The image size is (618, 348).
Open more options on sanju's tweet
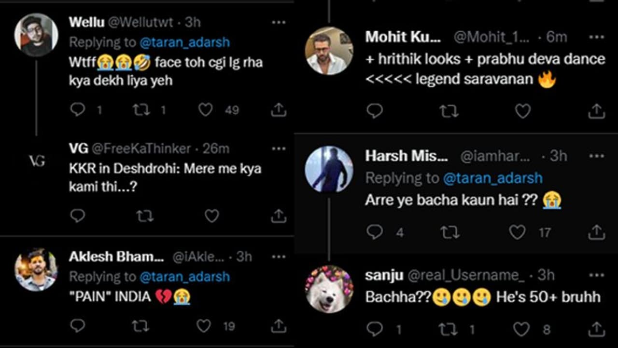pos(597,275)
